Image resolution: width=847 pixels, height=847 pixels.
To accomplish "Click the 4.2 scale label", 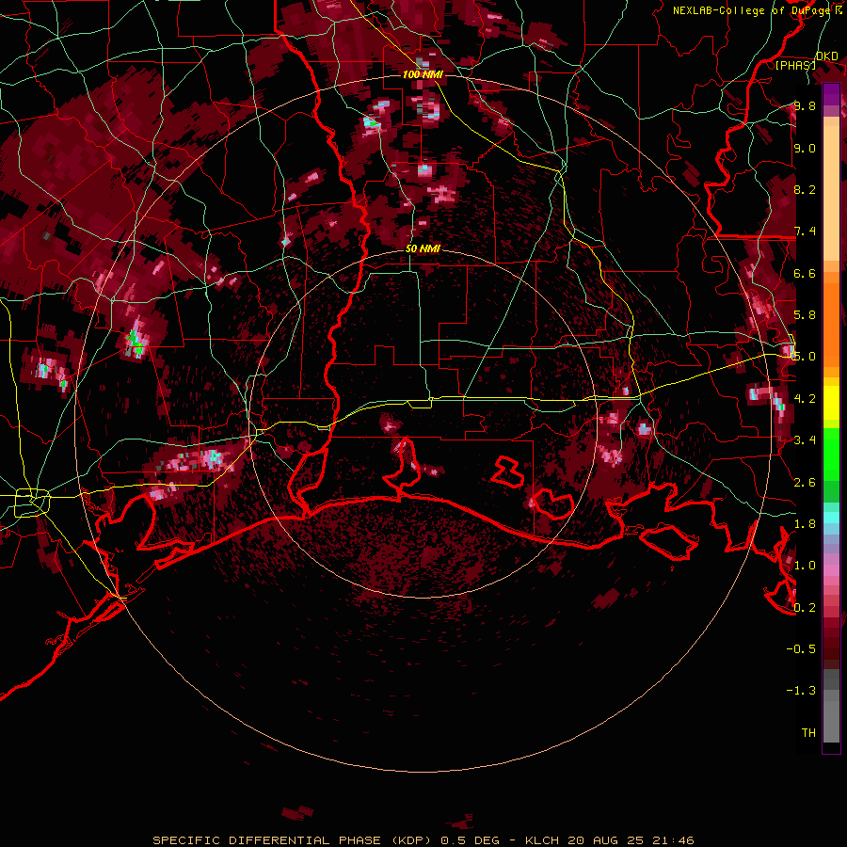I will [805, 399].
